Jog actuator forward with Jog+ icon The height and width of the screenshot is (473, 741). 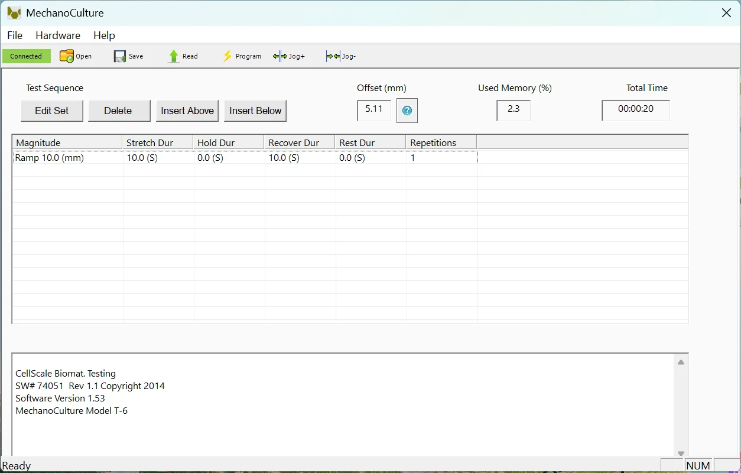(279, 56)
